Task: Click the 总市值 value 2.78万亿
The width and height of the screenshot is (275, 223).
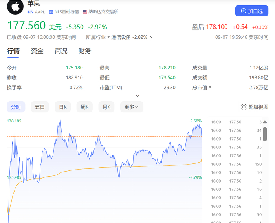Action: (259, 87)
